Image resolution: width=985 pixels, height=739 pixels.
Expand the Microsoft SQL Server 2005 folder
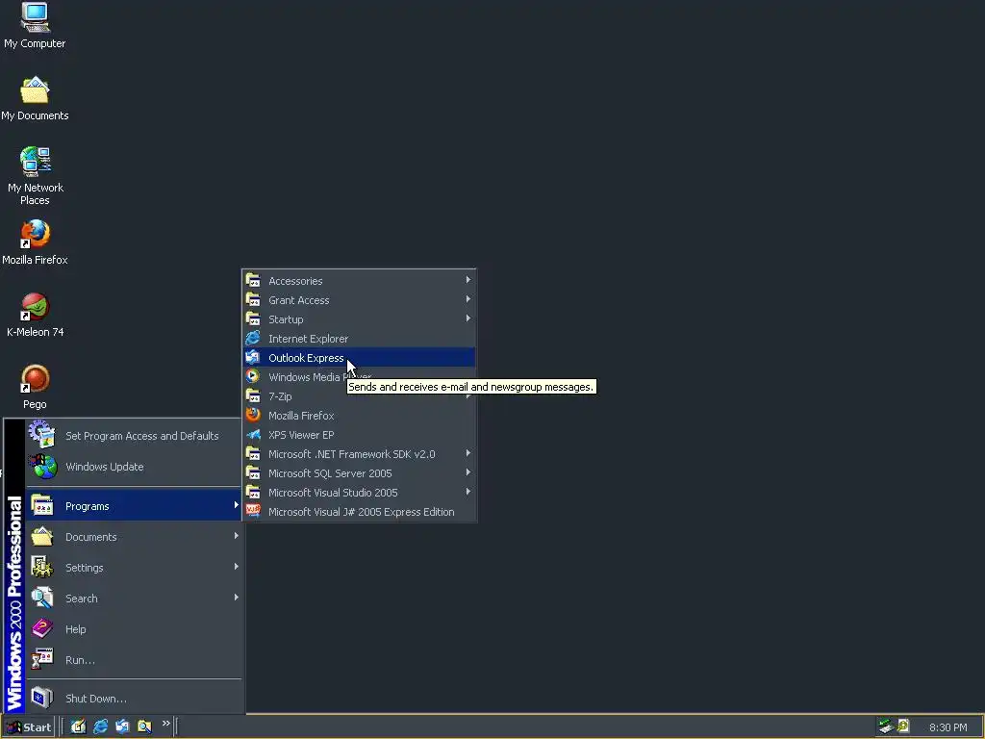[x=360, y=473]
